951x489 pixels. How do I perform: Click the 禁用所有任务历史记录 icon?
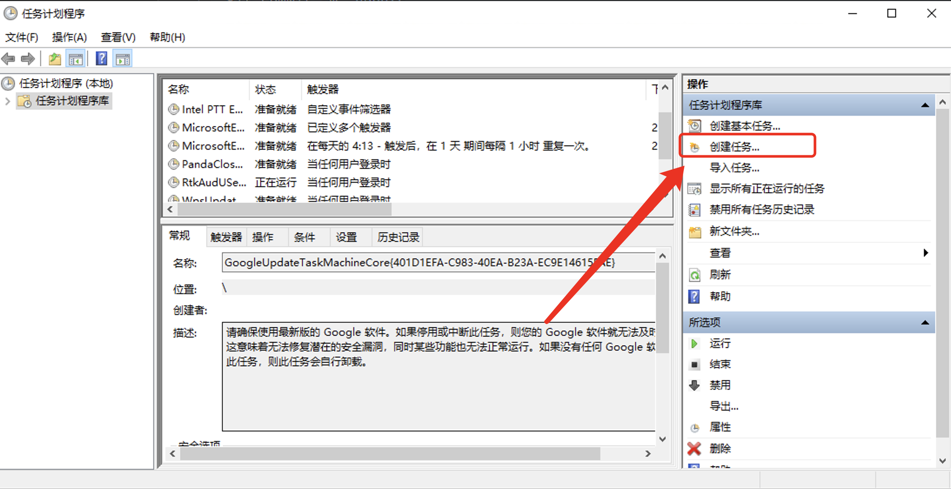(x=695, y=210)
